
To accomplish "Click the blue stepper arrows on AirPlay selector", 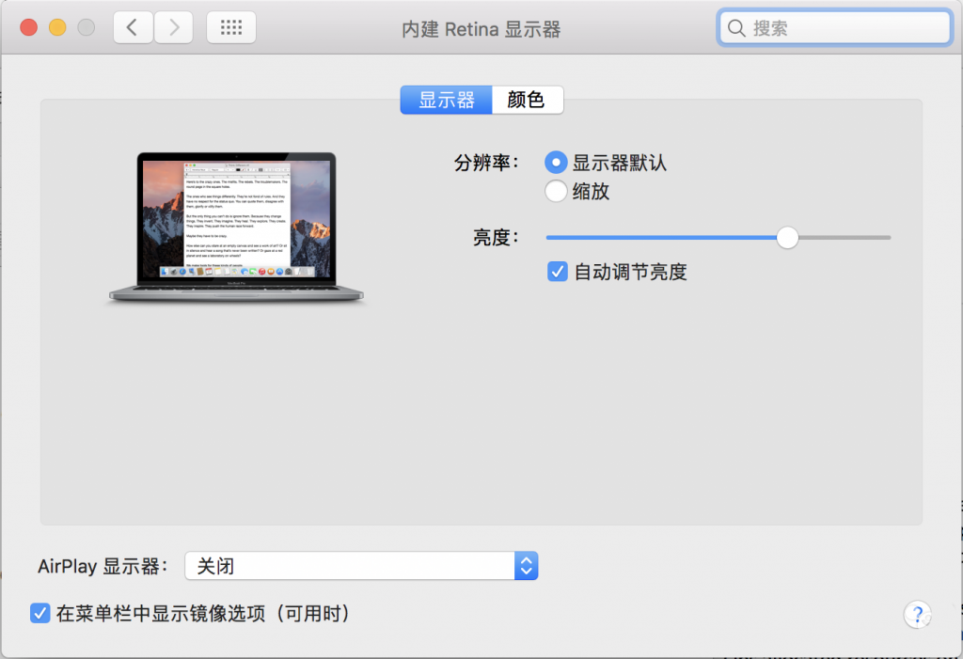I will point(527,565).
